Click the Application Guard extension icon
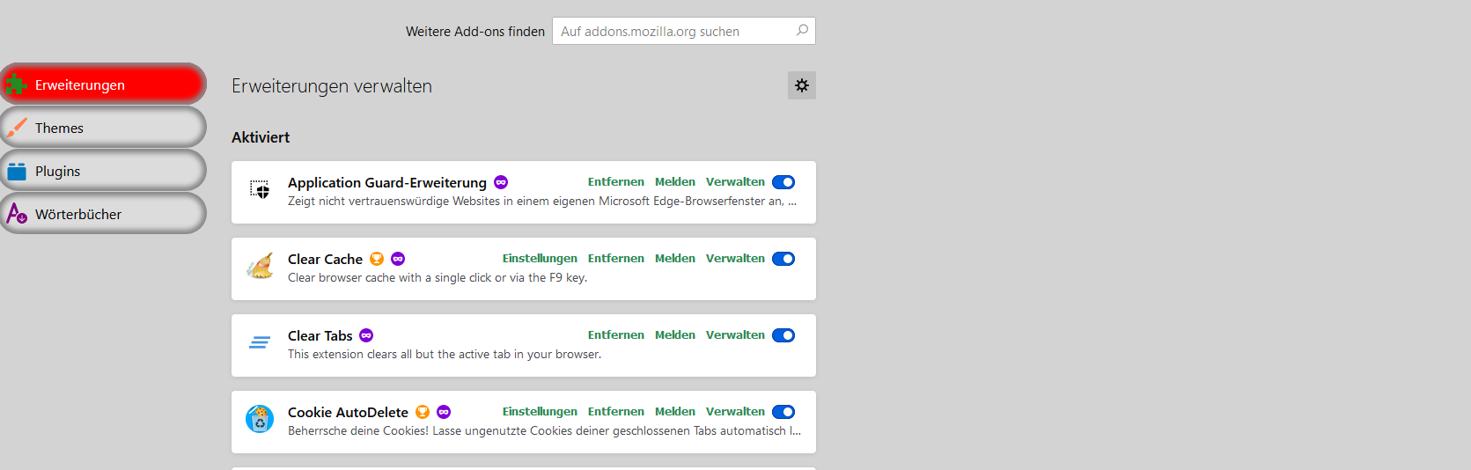The width and height of the screenshot is (1471, 470). (x=260, y=189)
